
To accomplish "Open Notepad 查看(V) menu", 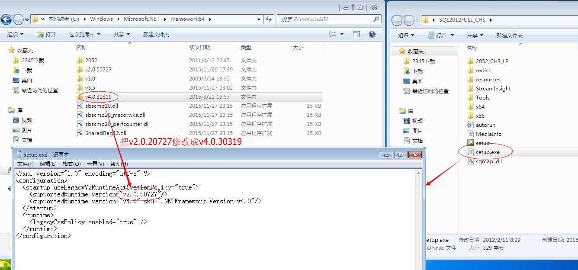I will (95, 164).
